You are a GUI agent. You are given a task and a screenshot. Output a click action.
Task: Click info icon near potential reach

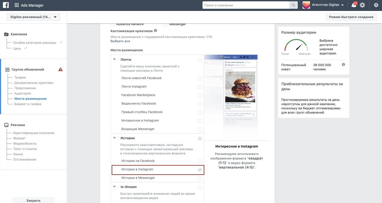click(343, 65)
